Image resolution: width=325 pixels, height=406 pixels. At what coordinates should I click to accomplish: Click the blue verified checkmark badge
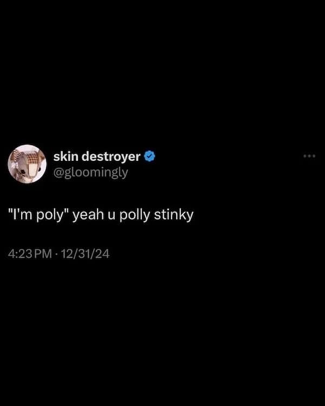click(x=149, y=156)
